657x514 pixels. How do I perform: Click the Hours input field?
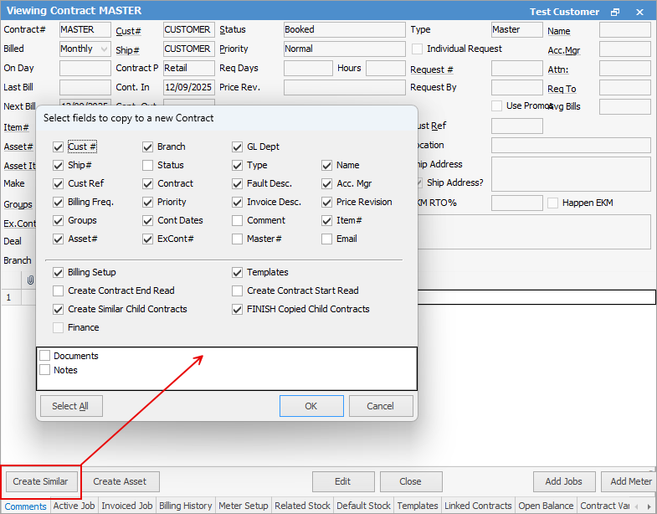386,69
